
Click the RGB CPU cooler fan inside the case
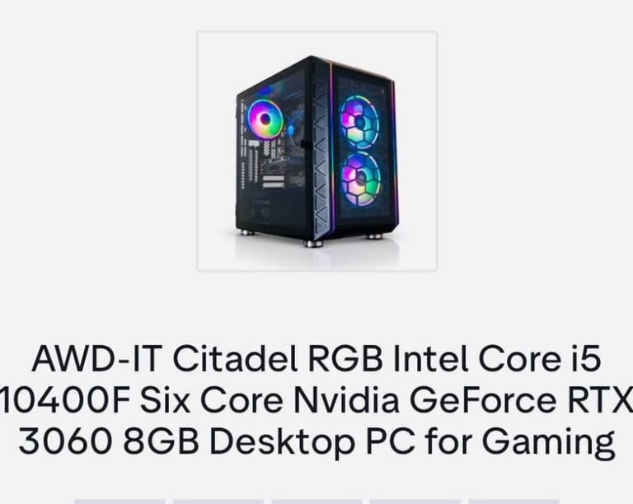point(265,119)
